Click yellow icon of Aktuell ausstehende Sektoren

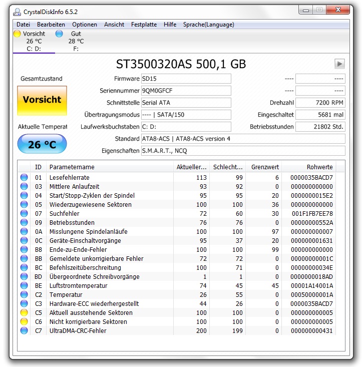click(24, 312)
